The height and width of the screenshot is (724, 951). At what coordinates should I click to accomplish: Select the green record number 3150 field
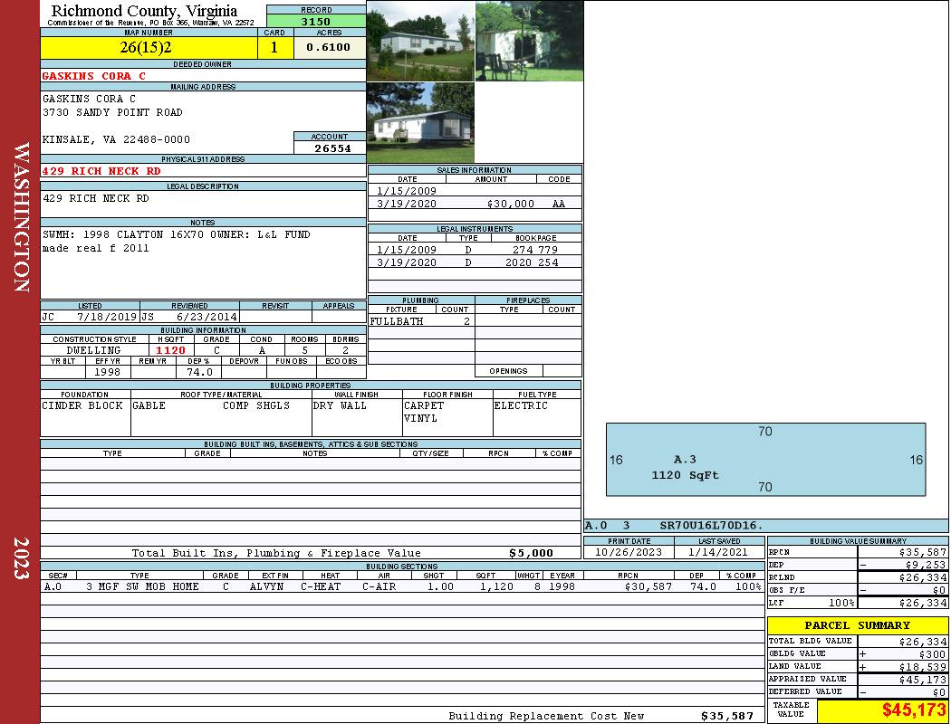[316, 21]
